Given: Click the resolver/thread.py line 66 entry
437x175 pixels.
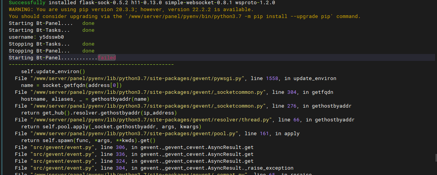Looking at the screenshot, I should [x=185, y=120].
